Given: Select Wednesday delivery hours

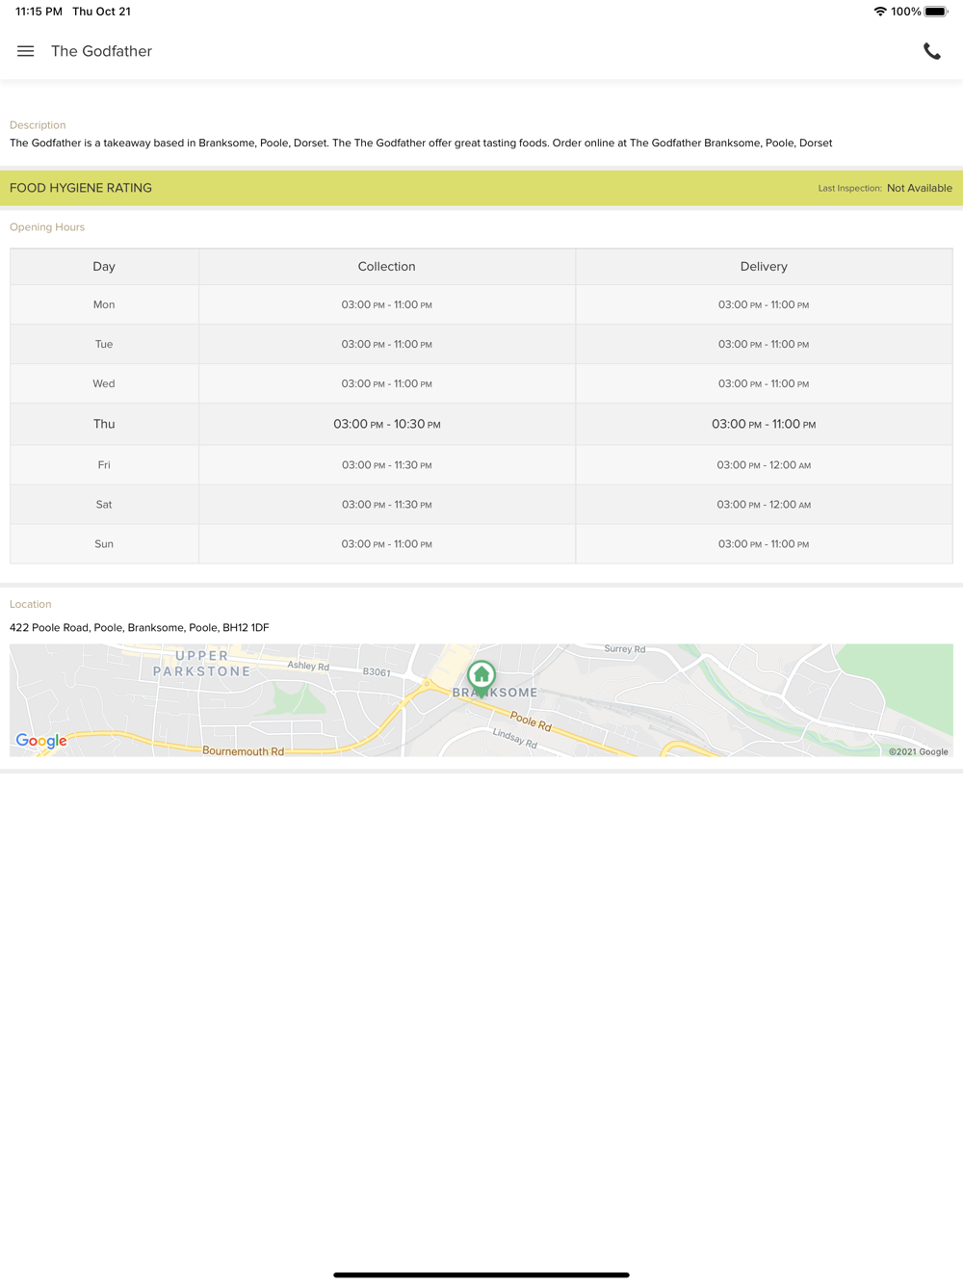Looking at the screenshot, I should (x=764, y=383).
